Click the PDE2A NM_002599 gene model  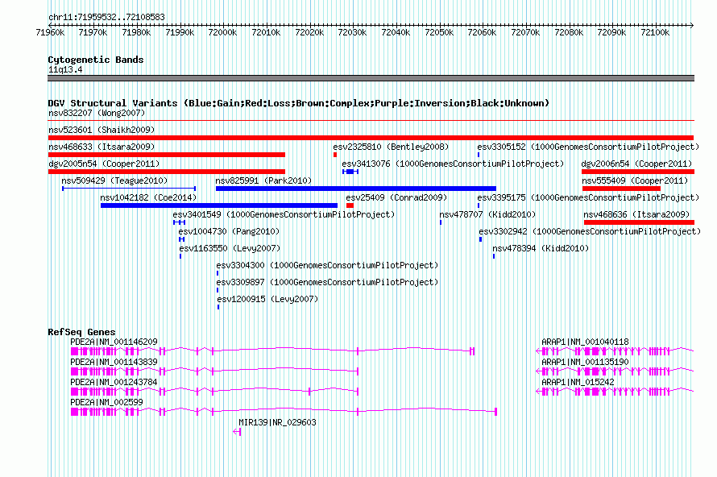pyautogui.click(x=284, y=412)
